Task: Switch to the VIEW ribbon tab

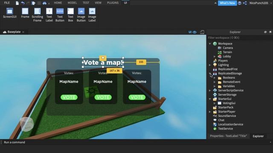Action: [98, 3]
